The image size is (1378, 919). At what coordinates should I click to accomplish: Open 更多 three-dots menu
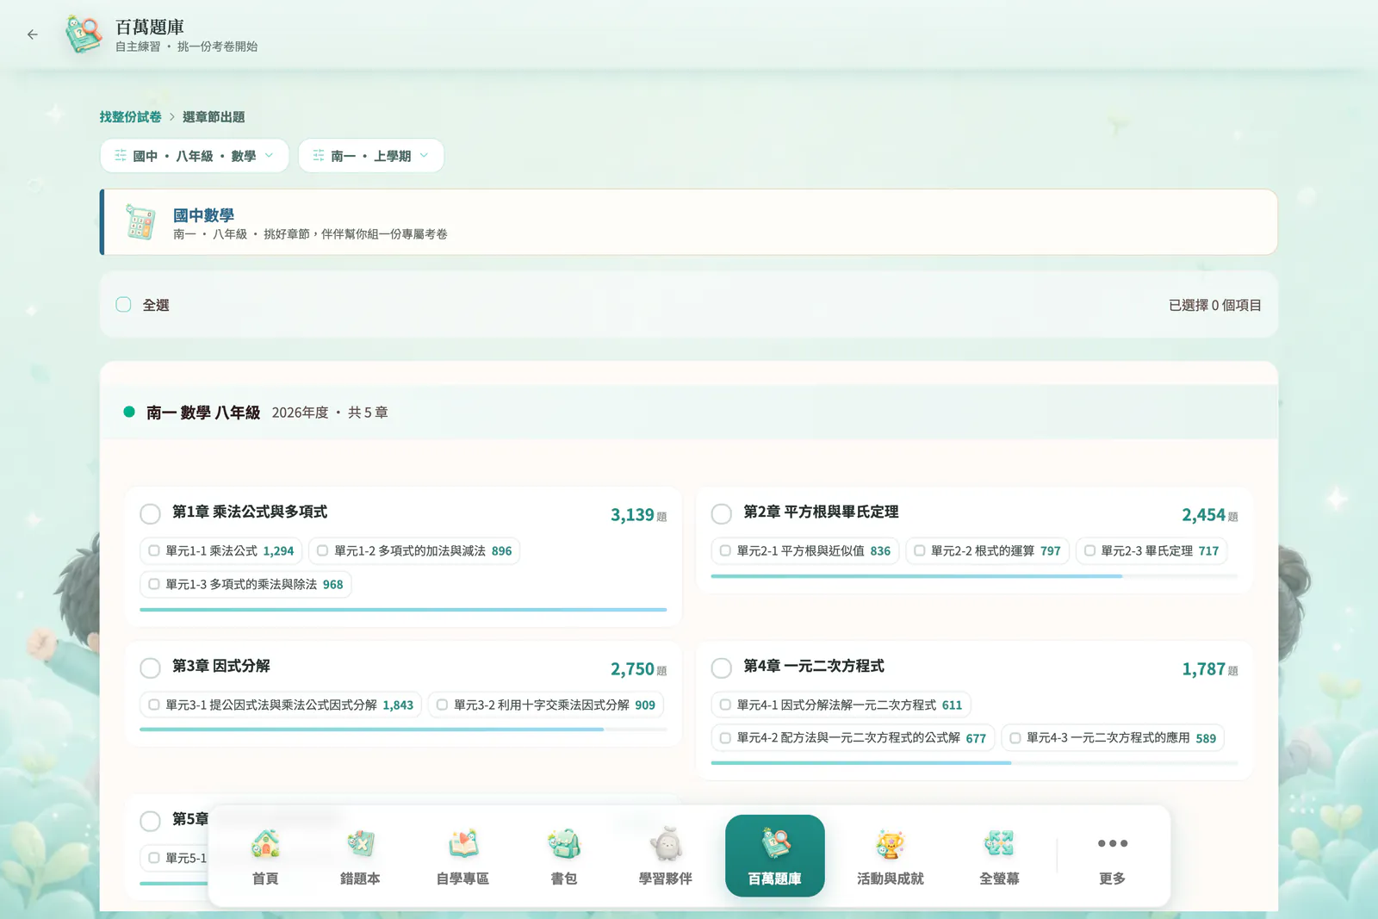pos(1113,843)
